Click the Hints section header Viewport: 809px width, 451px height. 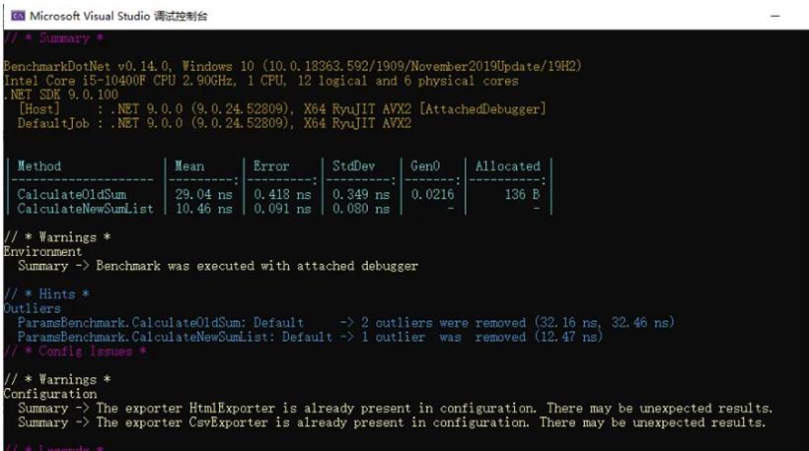(x=46, y=294)
